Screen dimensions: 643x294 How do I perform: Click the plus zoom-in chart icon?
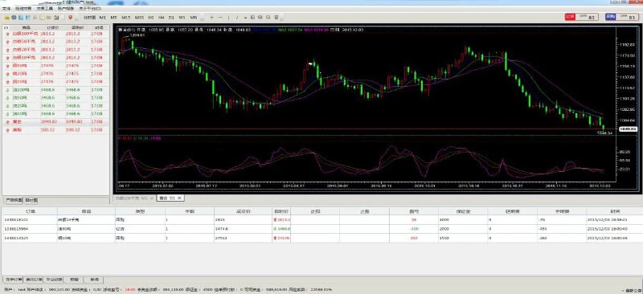click(x=211, y=18)
